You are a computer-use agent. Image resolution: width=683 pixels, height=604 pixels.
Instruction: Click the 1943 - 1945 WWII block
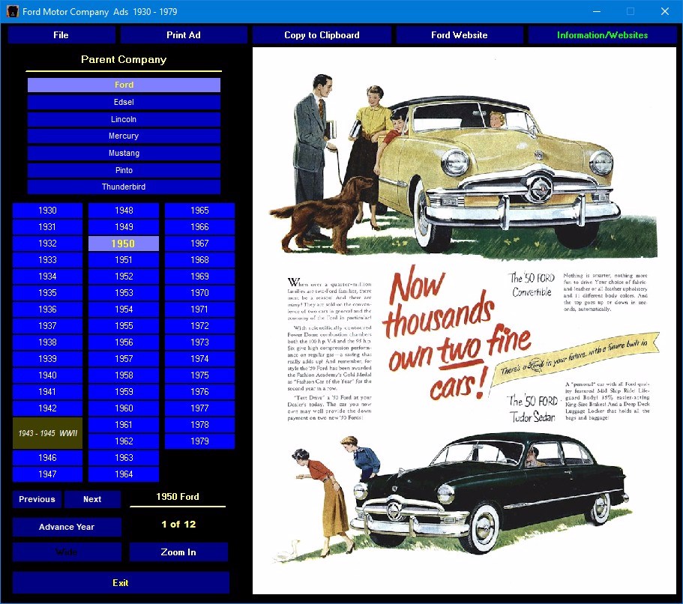click(x=47, y=433)
